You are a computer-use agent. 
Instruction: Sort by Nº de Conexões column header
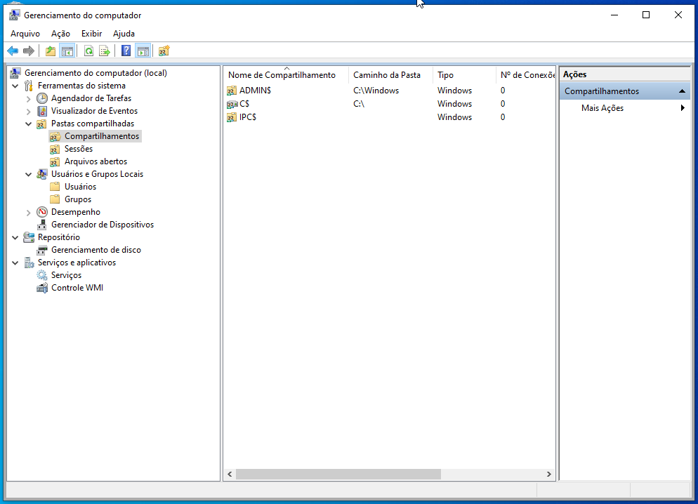click(525, 75)
